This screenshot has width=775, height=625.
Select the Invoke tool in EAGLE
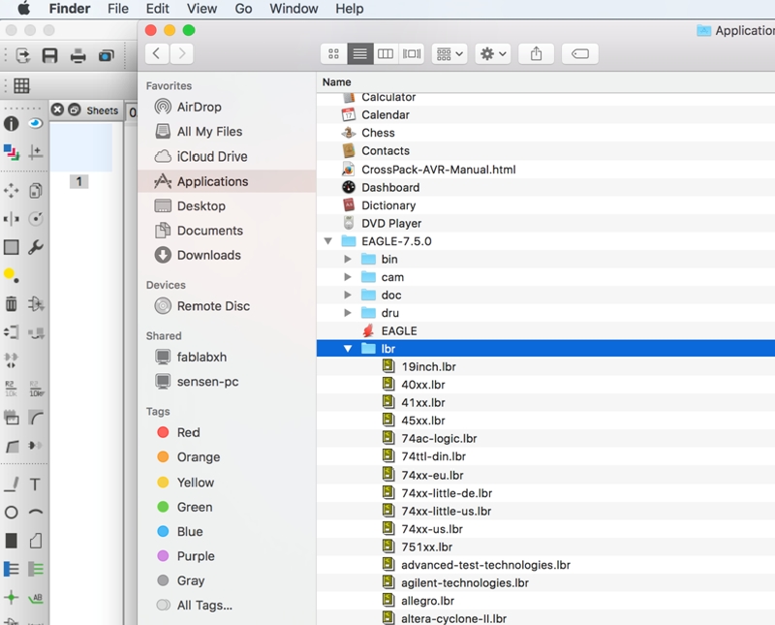coord(35,446)
